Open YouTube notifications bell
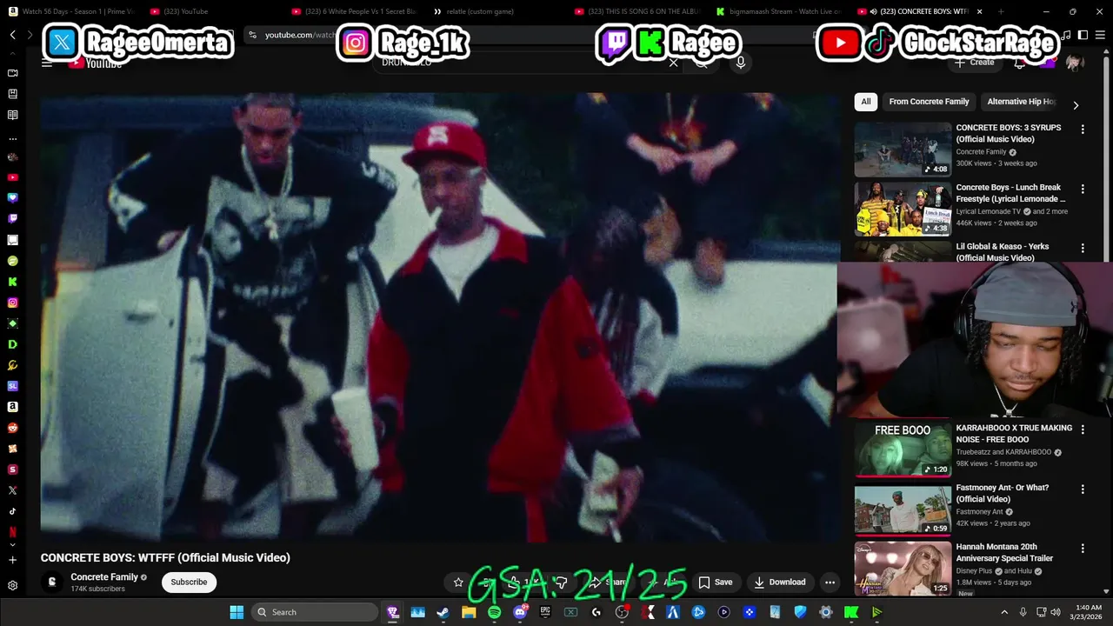 point(1019,63)
